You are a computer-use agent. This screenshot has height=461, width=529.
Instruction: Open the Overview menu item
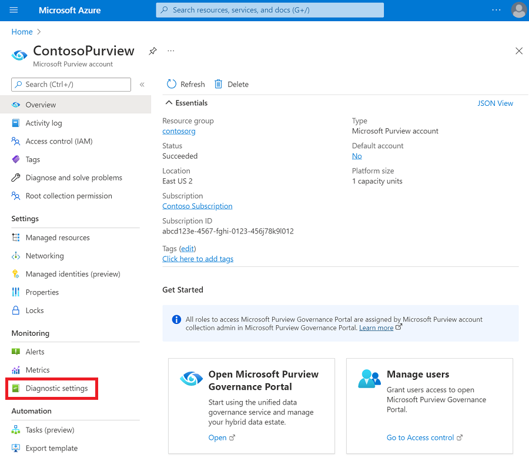click(x=76, y=105)
